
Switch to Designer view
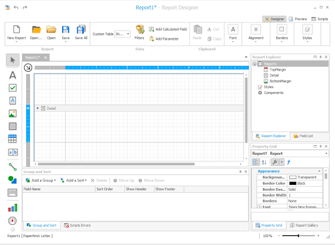coord(274,19)
